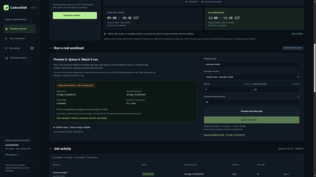Edit Estimated workload power field
316x177 pixels.
coord(252,102)
